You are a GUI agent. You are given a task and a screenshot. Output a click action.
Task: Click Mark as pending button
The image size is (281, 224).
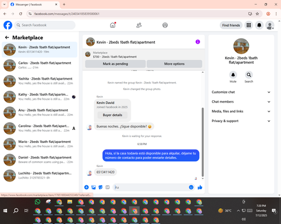tap(115, 64)
